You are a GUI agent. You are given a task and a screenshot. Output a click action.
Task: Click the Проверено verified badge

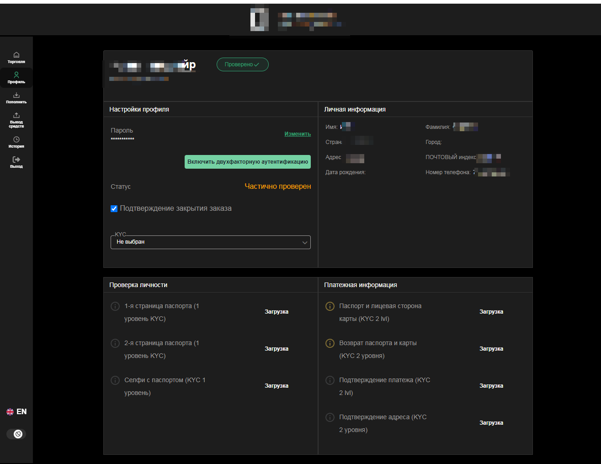coord(243,64)
